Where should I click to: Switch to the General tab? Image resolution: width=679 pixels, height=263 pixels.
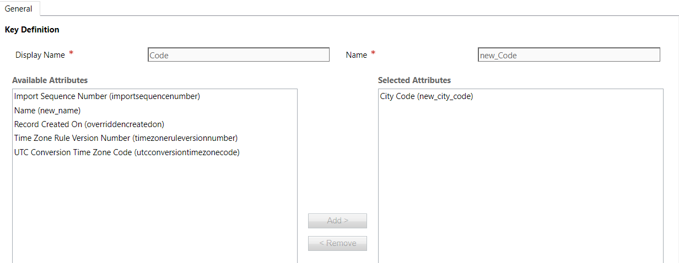pyautogui.click(x=18, y=9)
